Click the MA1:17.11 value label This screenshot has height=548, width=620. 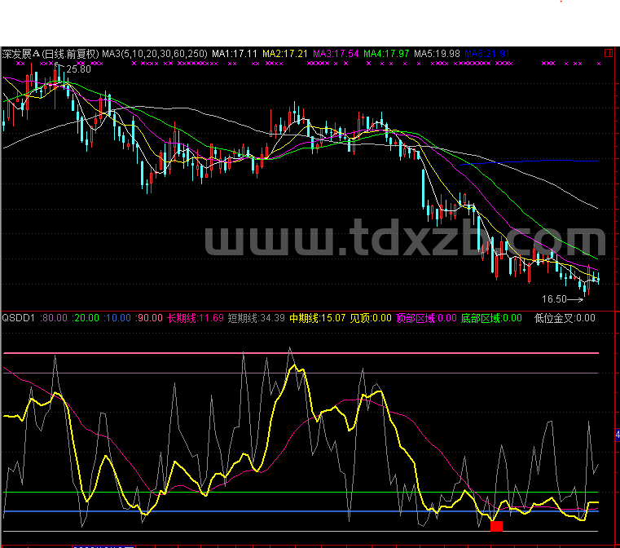(235, 54)
